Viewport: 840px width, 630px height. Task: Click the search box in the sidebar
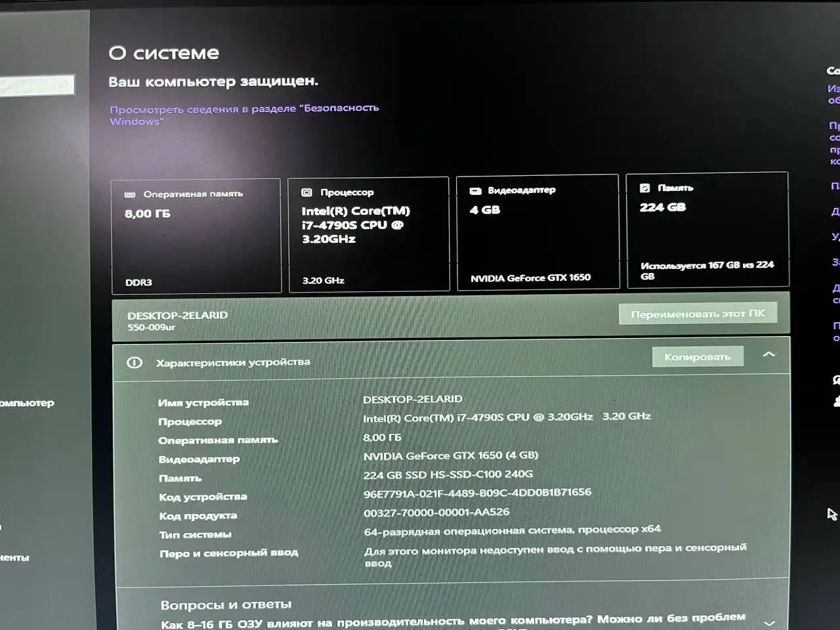tap(36, 85)
